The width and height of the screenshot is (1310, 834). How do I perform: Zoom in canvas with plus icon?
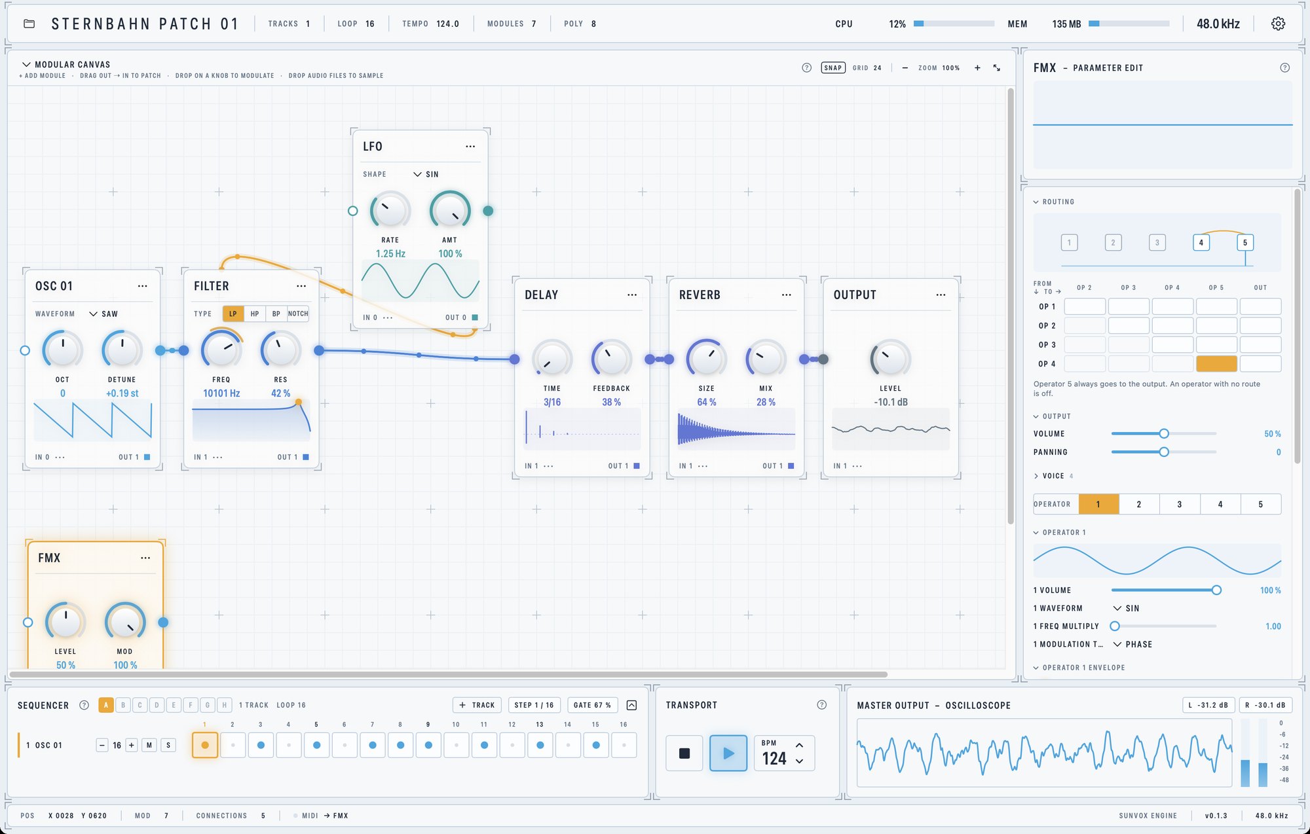(977, 67)
